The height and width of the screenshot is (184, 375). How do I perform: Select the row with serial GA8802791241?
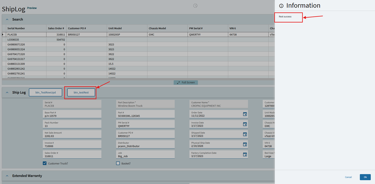pyautogui.click(x=138, y=73)
